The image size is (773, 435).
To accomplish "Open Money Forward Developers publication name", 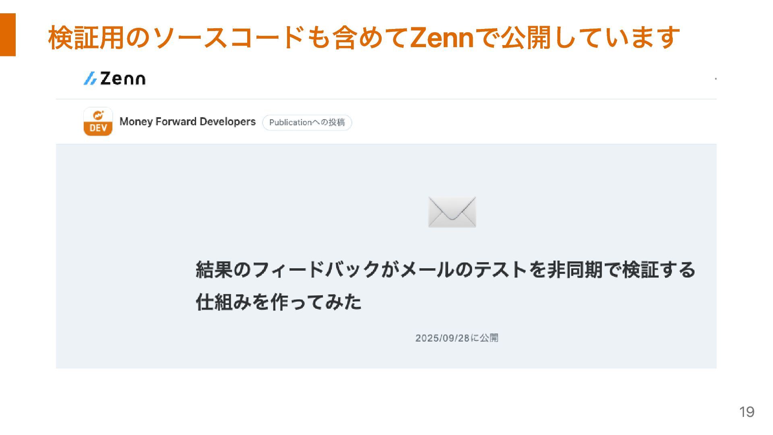I will (188, 122).
